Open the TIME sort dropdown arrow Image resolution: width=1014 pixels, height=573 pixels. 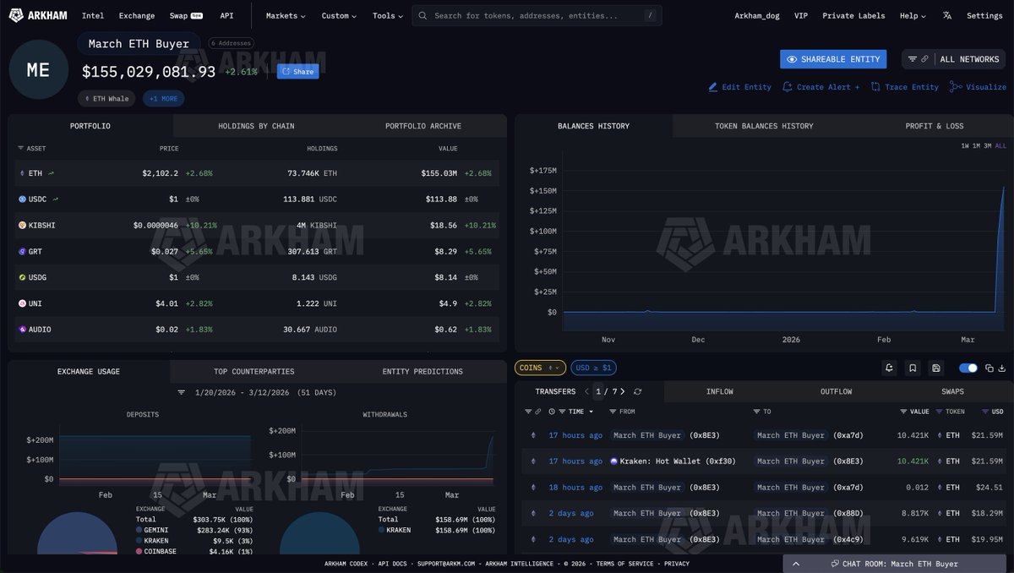pyautogui.click(x=591, y=412)
